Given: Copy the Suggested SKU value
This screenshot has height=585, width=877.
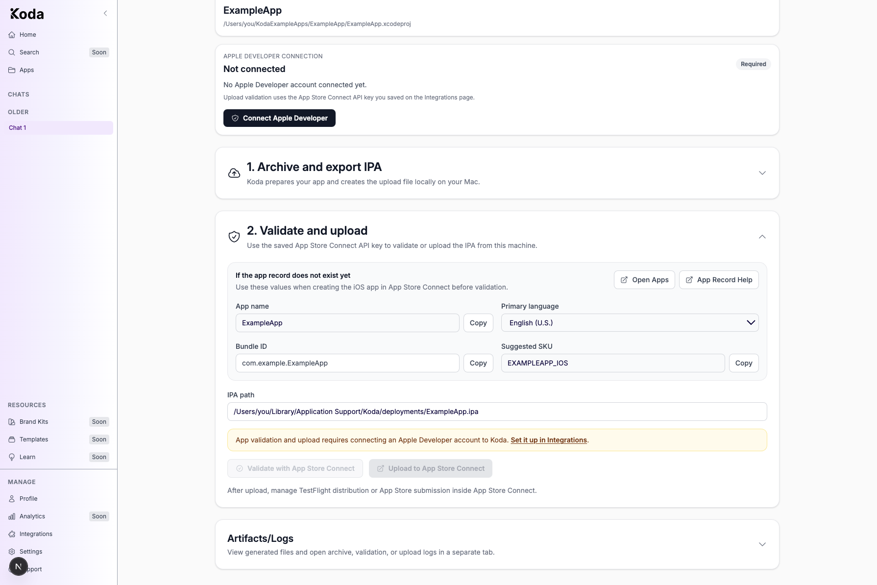Looking at the screenshot, I should tap(744, 363).
